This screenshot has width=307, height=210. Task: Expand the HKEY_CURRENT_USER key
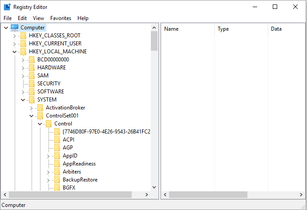(x=15, y=44)
